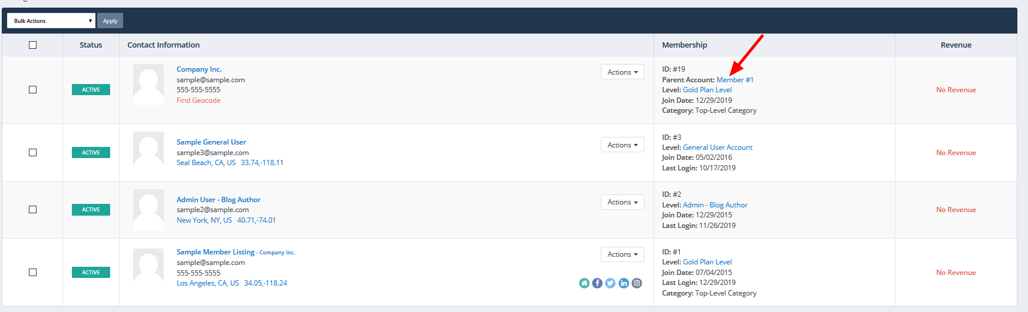Expand Actions menu for Company Inc.
Screen dimensions: 1028x312
click(x=623, y=72)
